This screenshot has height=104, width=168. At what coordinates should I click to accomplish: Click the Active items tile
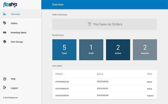pos(118,50)
